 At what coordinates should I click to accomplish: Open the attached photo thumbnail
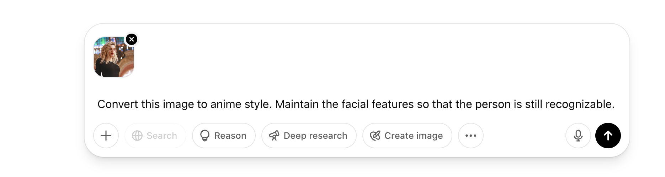click(113, 57)
